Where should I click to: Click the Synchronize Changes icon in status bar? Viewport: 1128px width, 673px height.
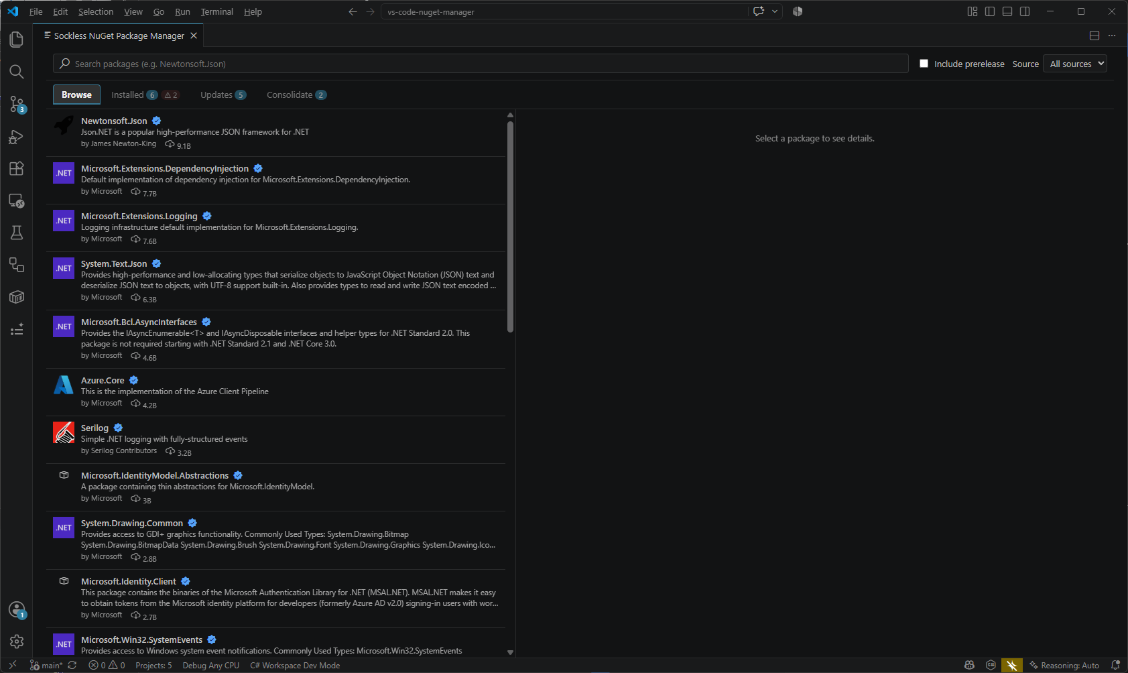72,666
